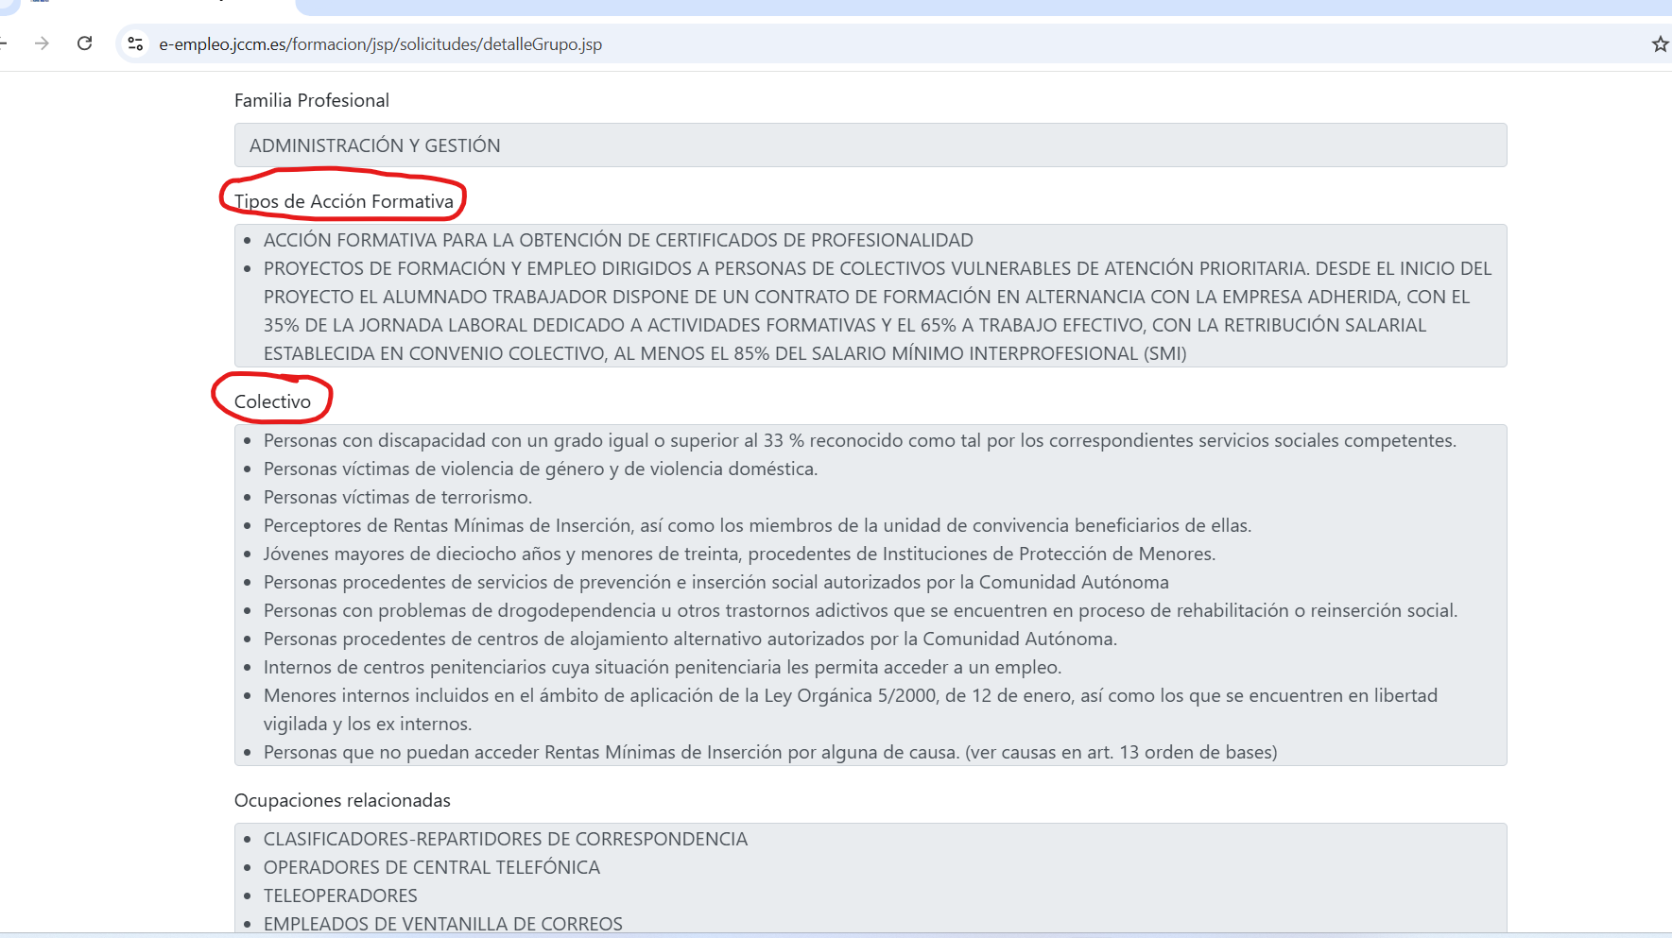Screen dimensions: 1672x938
Task: Click 'Personas procedentes de servicios de prevención' item
Action: pos(716,582)
